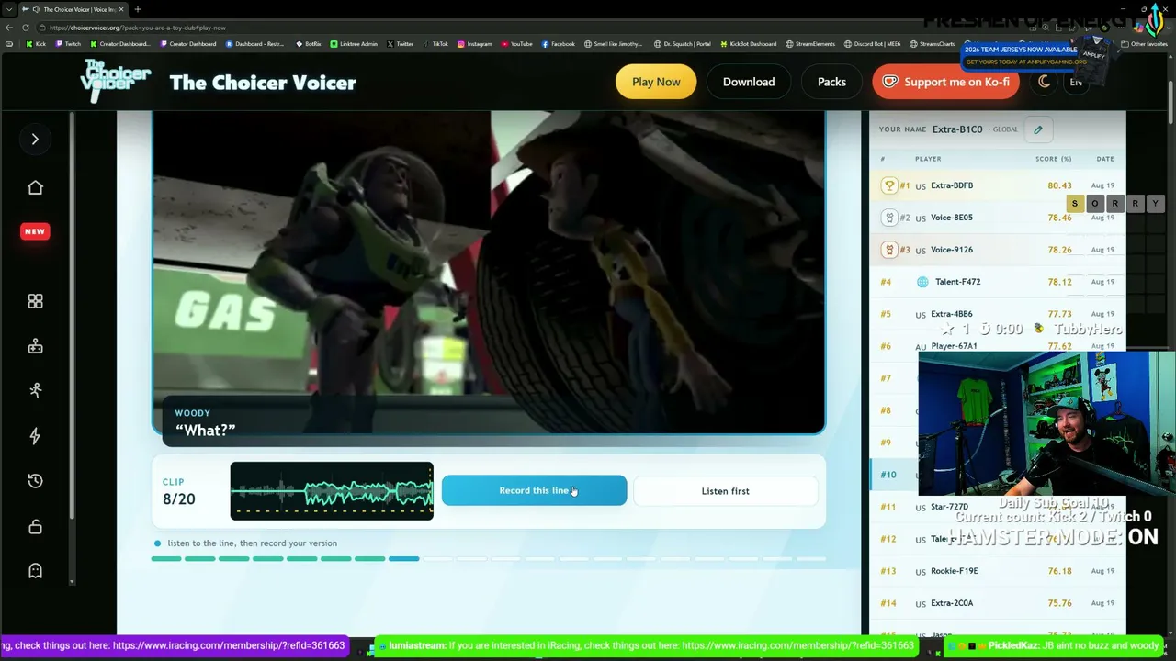
Task: Select leaderboard player Voice-9126
Action: coord(952,250)
